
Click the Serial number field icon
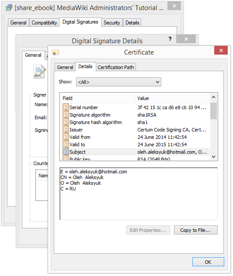(66, 107)
